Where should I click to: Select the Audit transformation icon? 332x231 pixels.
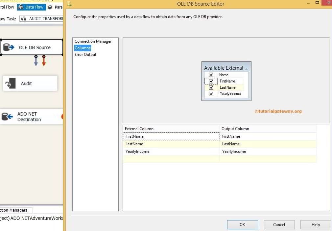pyautogui.click(x=10, y=83)
